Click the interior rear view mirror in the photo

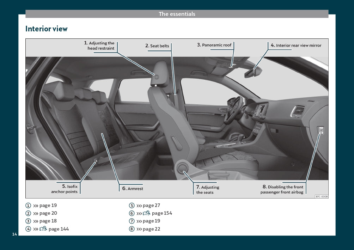click(253, 72)
